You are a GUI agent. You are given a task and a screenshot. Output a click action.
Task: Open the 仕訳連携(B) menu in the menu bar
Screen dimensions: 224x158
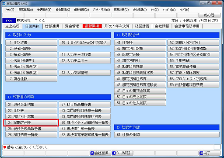tap(44, 10)
